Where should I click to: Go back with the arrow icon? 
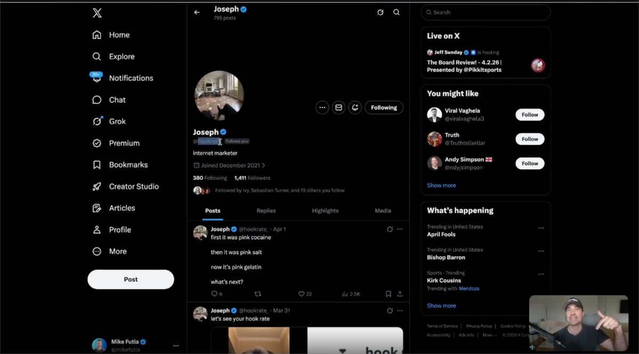point(197,12)
